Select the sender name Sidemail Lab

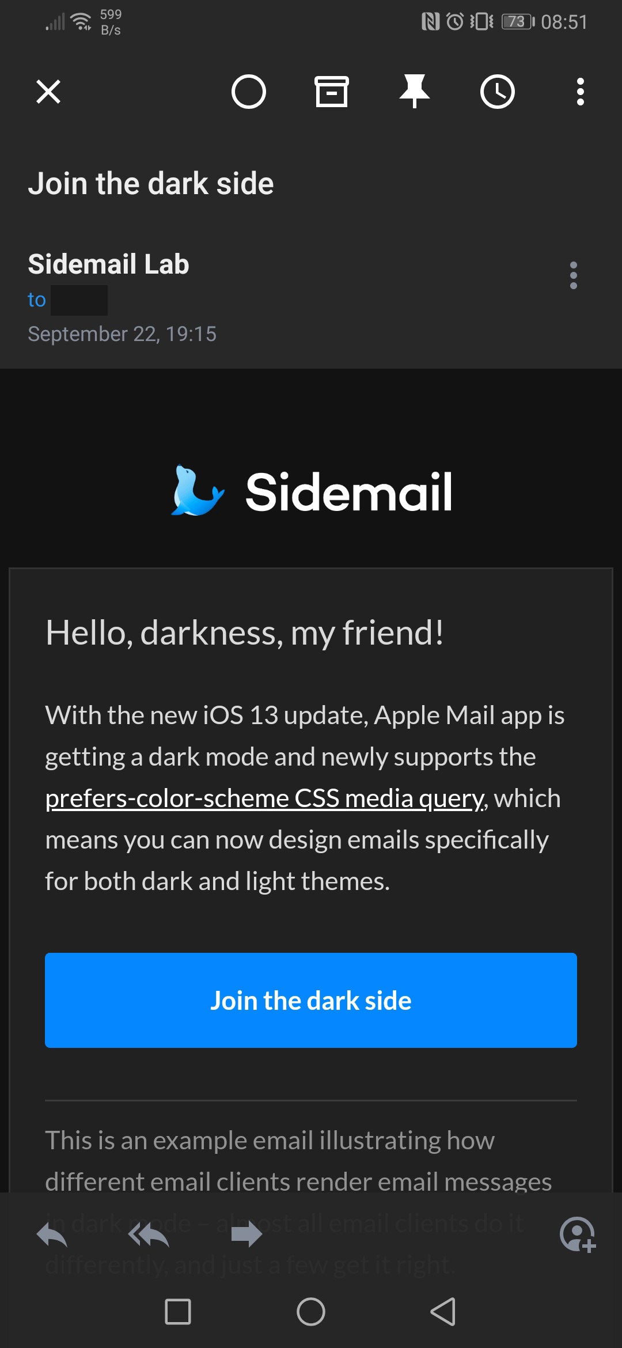(108, 264)
